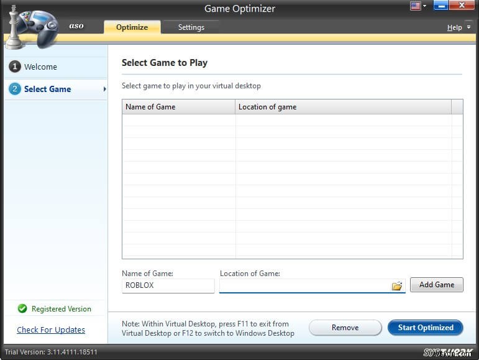Click the browse folder icon for game location
Image resolution: width=479 pixels, height=360 pixels.
(x=397, y=285)
